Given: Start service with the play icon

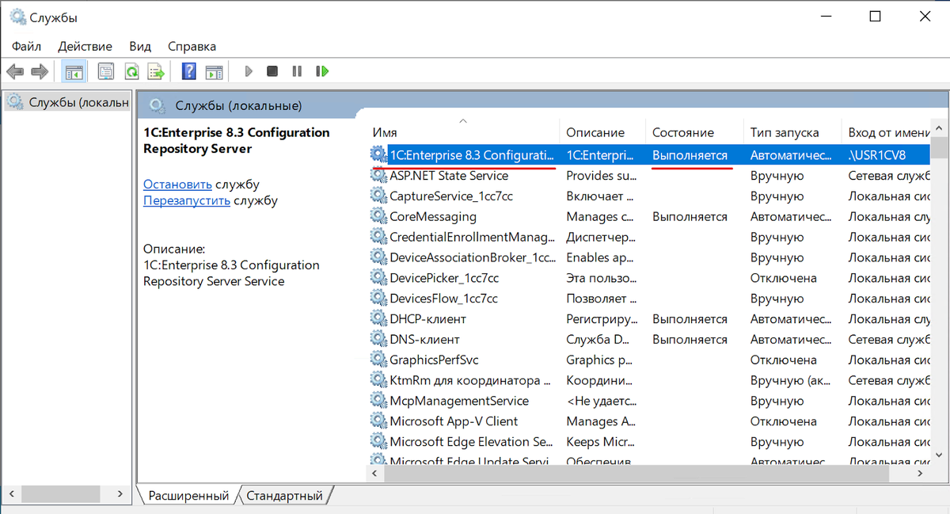Looking at the screenshot, I should point(249,71).
